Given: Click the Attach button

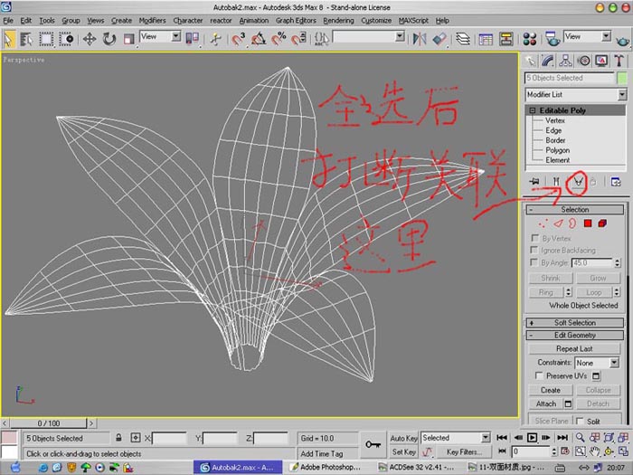Looking at the screenshot, I should [x=546, y=404].
